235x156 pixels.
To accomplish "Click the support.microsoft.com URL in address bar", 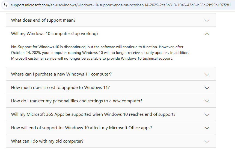I will 120,5.
